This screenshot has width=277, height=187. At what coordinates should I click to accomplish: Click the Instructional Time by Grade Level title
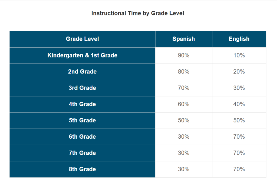tap(138, 13)
